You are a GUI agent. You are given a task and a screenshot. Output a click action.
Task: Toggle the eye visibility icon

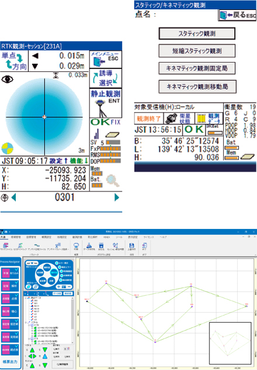coord(7,79)
